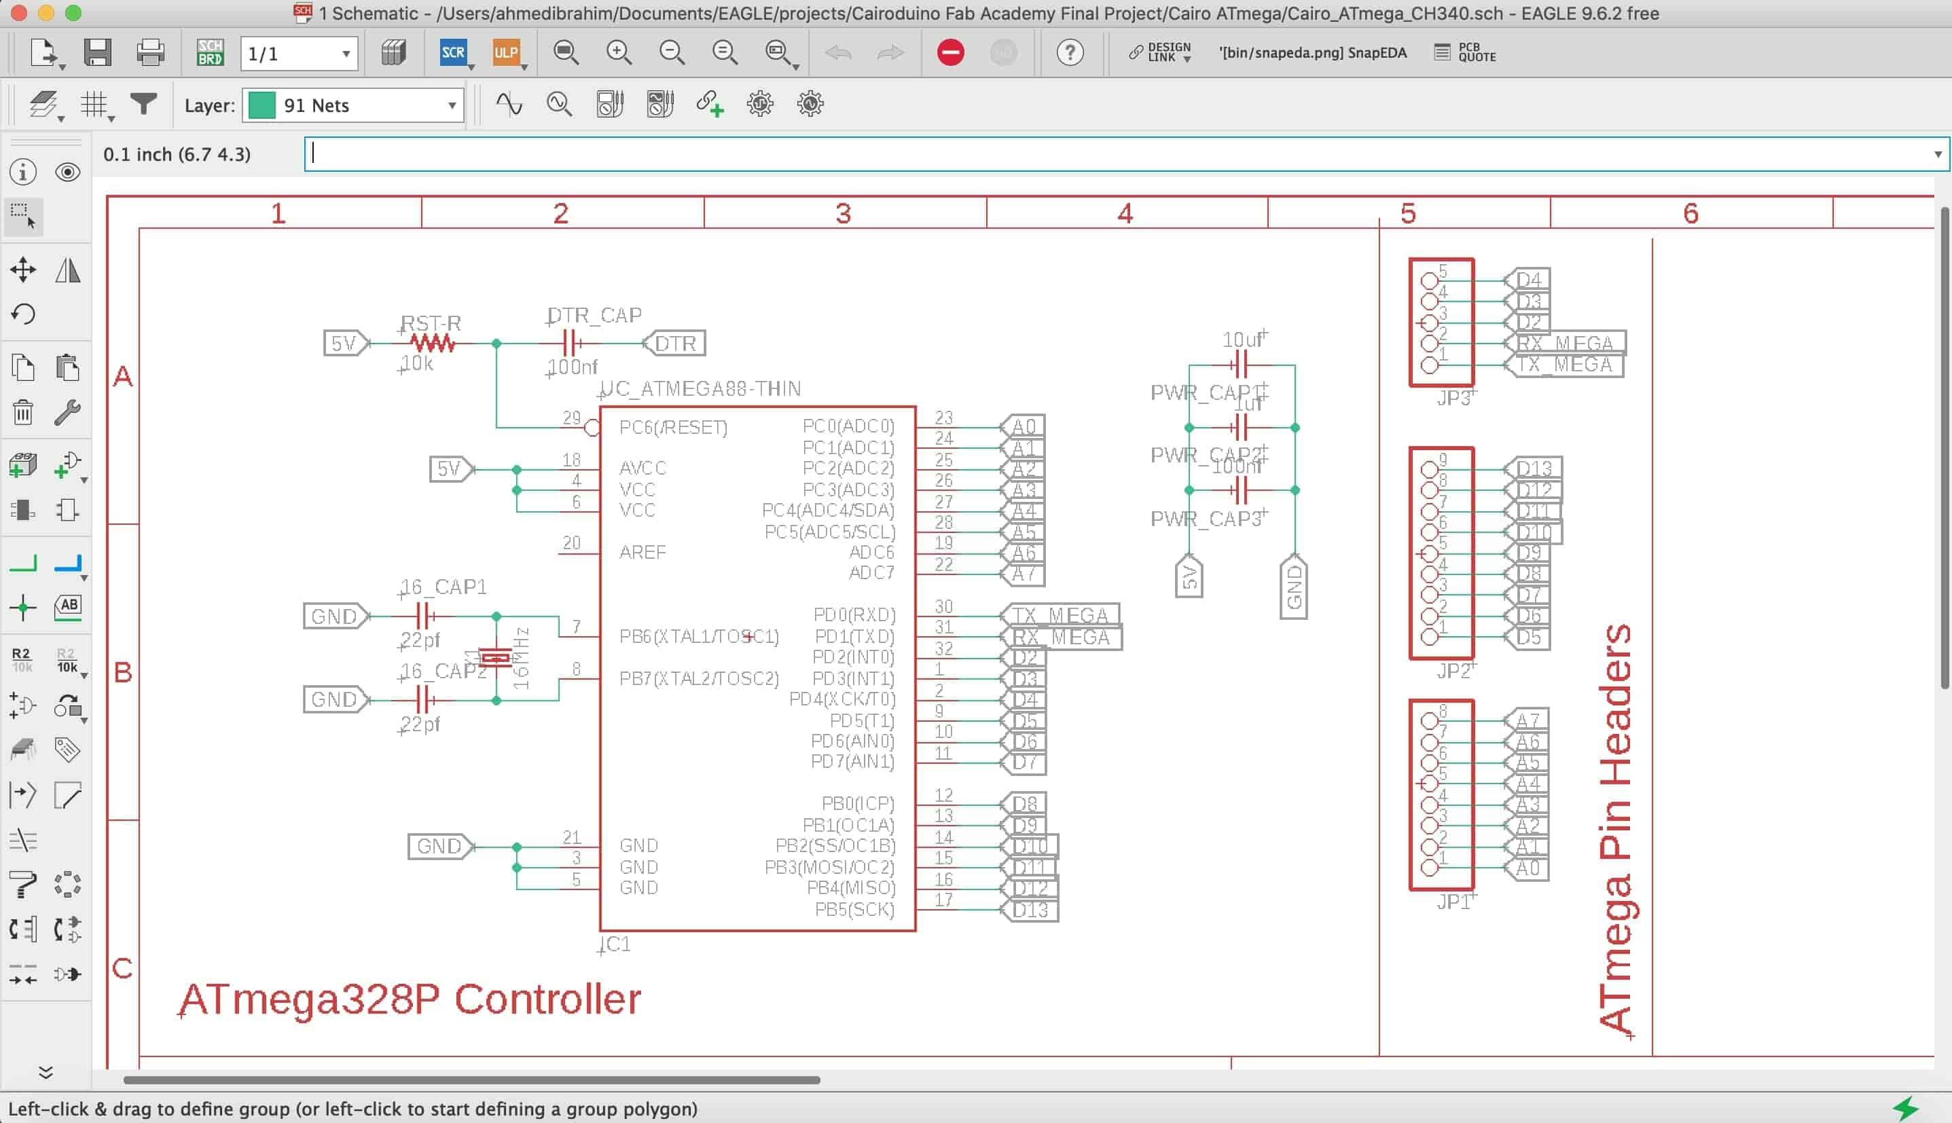Select the Copy tool
This screenshot has height=1123, width=1952.
(23, 367)
